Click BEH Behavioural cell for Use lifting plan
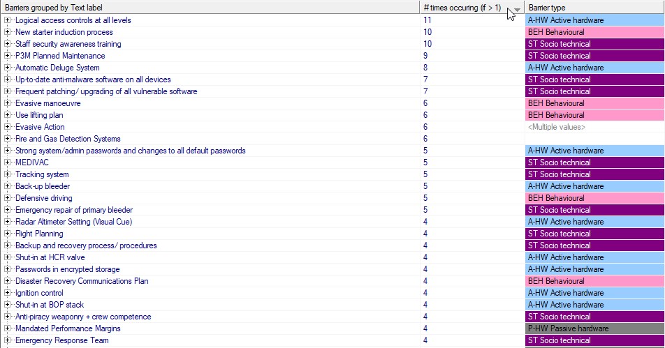Screen dimensions: 665x348 [594, 115]
